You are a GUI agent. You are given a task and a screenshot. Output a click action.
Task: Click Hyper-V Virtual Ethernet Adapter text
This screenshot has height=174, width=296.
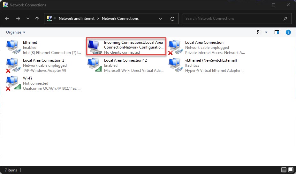215,70
